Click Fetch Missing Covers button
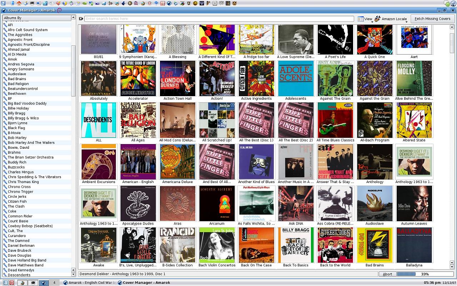 pos(432,19)
